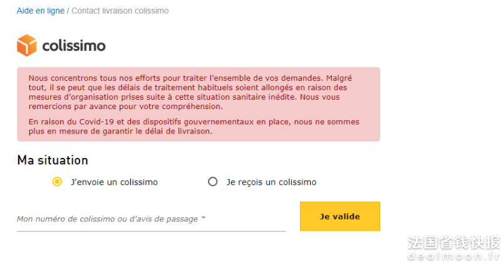
Task: Select the Je reçois un colissimo radio button
Action: click(213, 182)
